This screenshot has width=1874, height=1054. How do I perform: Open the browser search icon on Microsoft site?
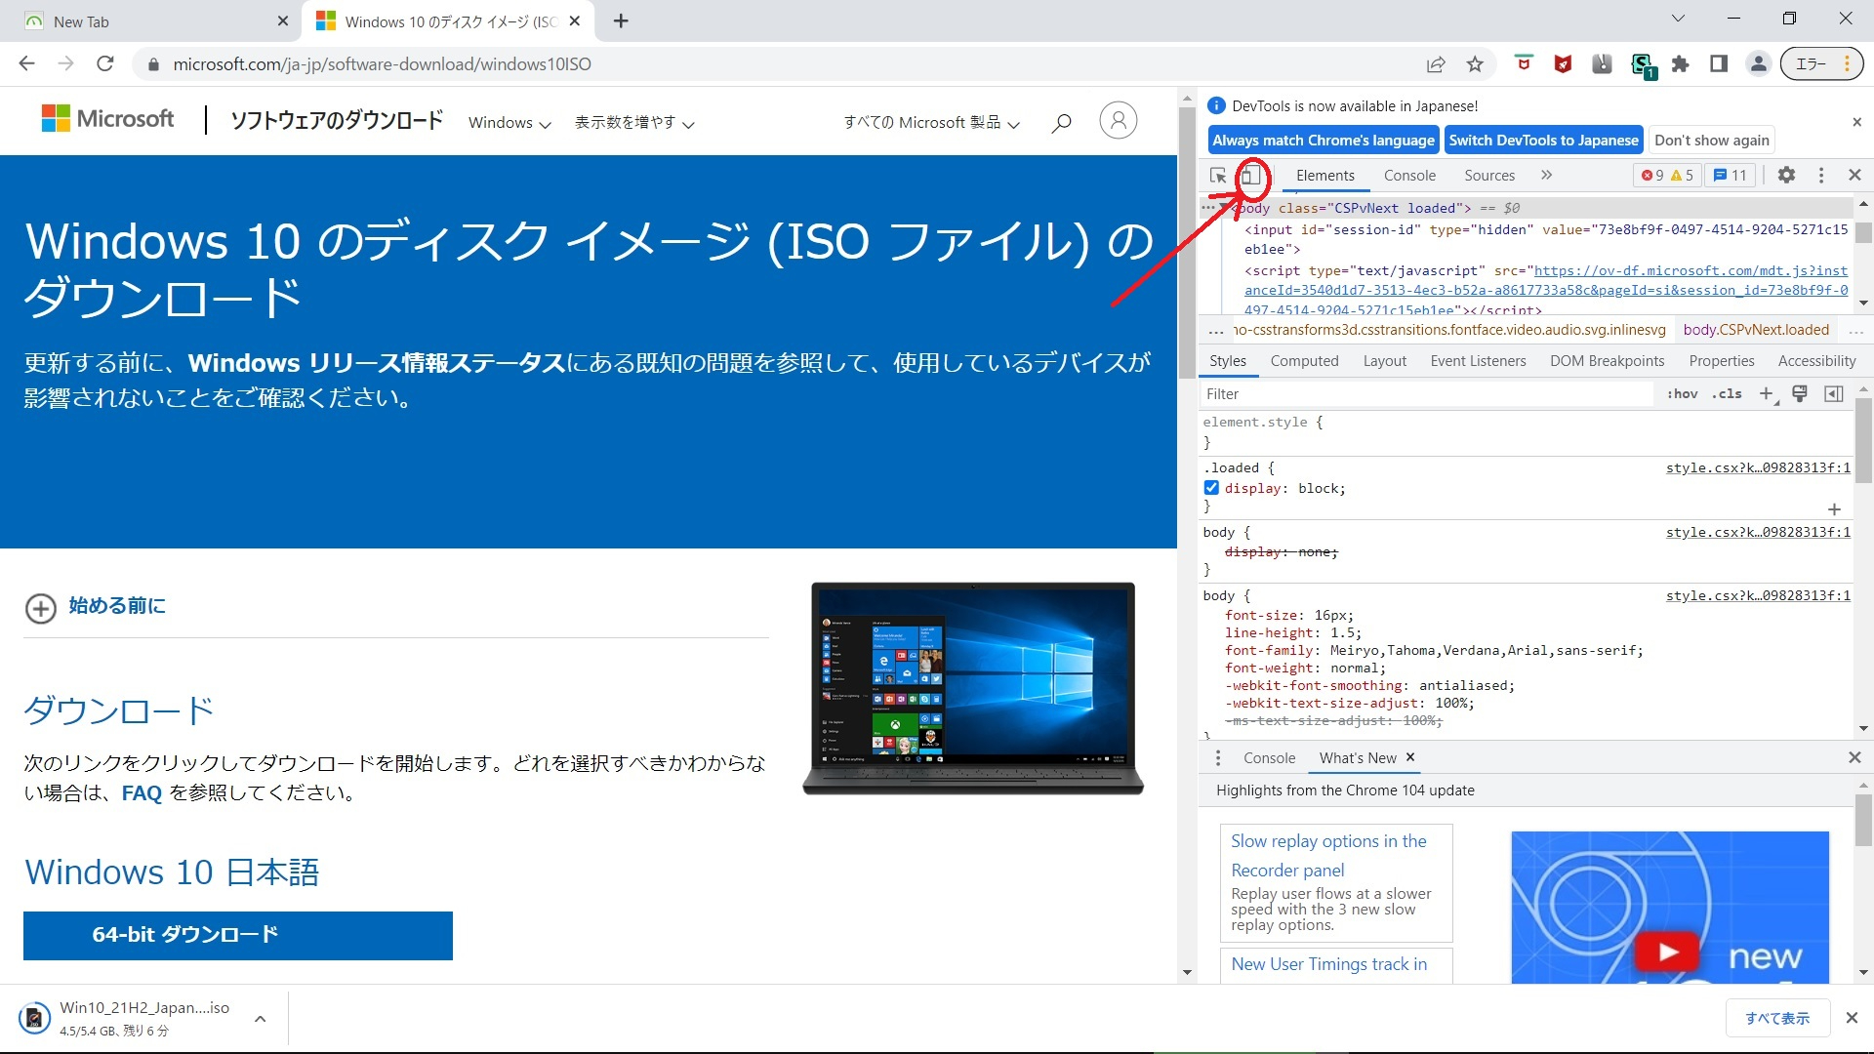tap(1061, 121)
